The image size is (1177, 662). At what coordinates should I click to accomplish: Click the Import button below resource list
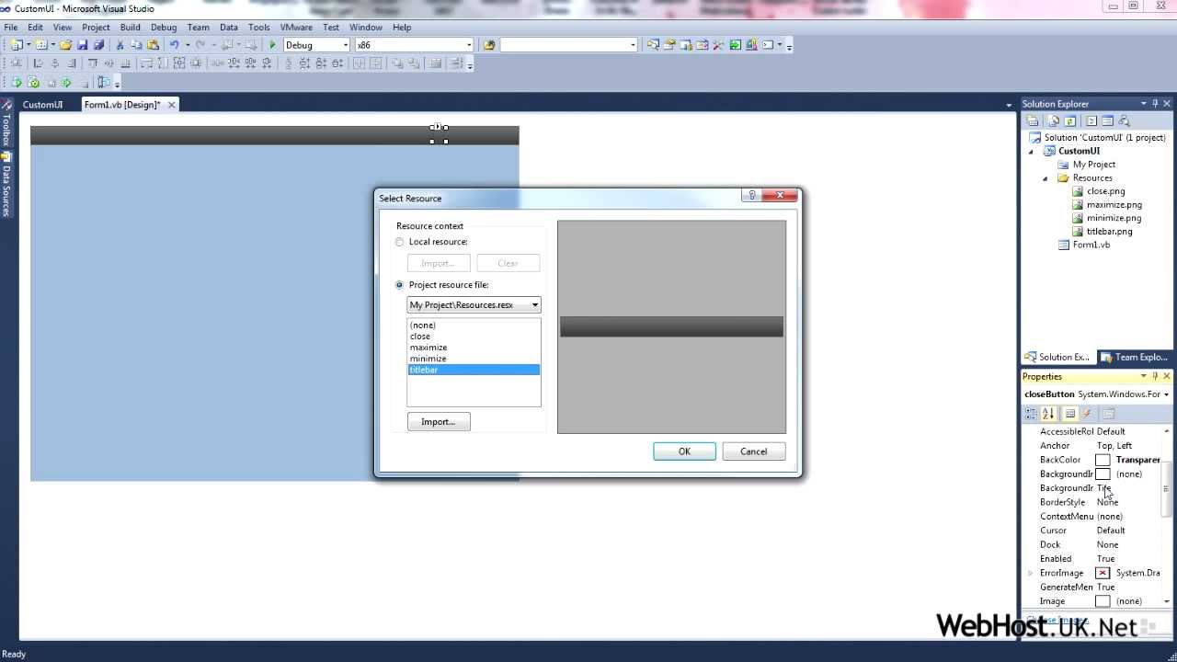(439, 422)
